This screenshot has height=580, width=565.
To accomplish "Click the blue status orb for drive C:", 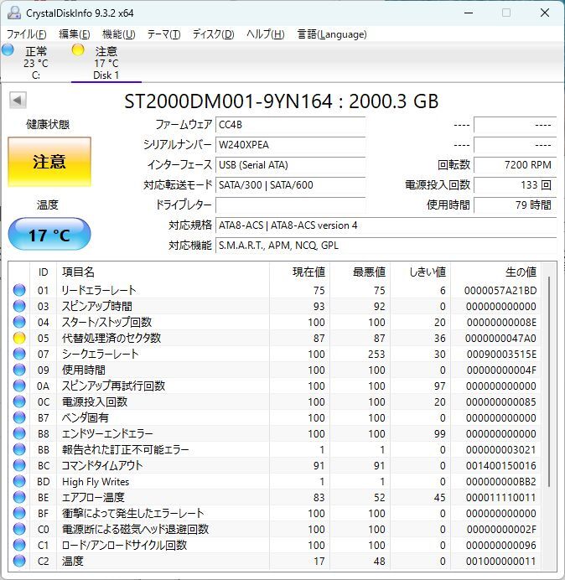I will point(8,50).
